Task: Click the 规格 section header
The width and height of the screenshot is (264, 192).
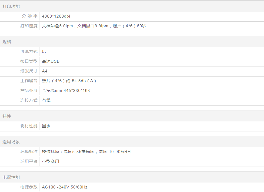Action: point(7,42)
